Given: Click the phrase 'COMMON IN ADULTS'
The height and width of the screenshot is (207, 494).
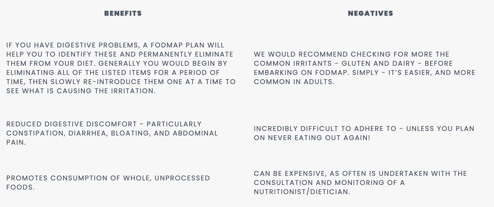Looking at the screenshot, I should click(293, 82).
